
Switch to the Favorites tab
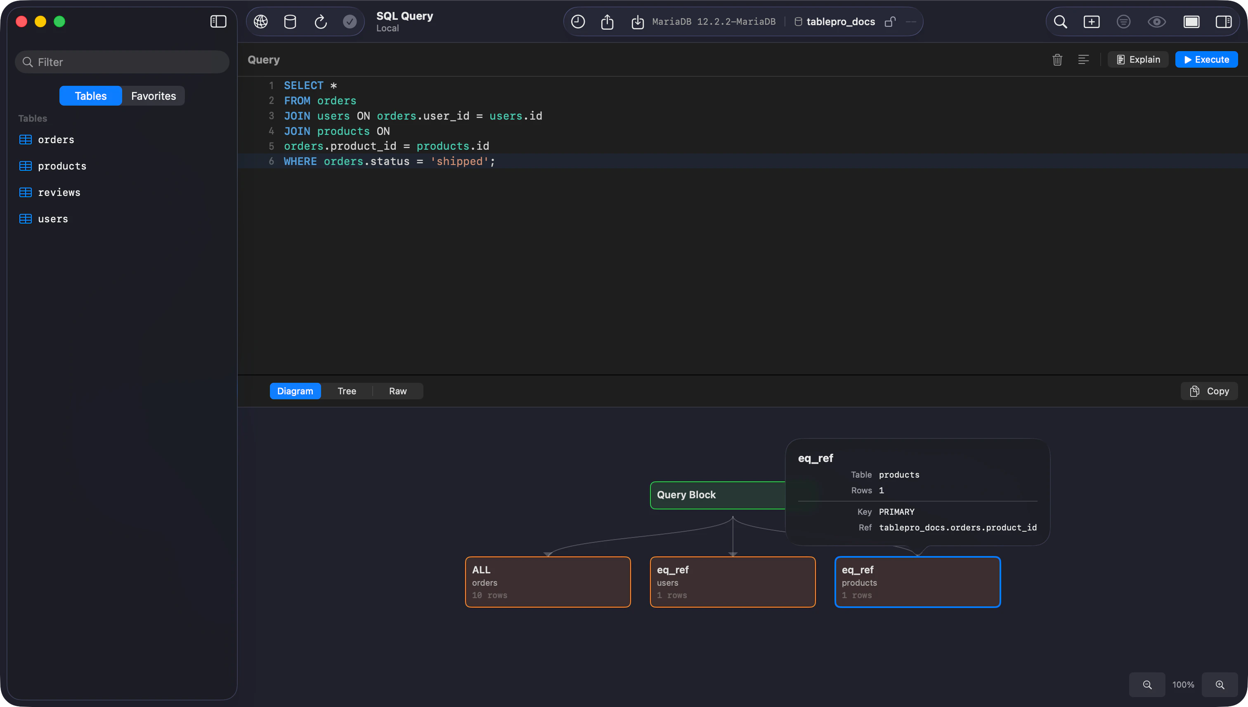[x=153, y=96]
